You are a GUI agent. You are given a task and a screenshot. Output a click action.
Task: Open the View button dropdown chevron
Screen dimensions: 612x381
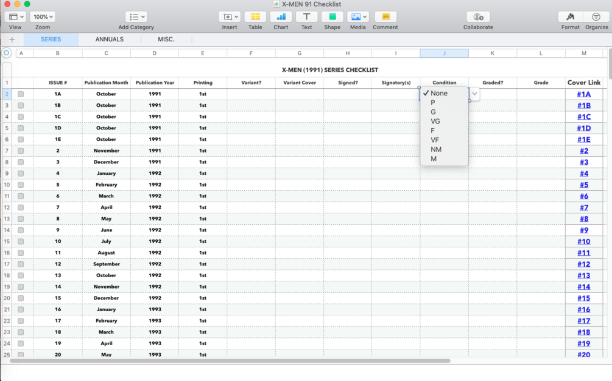tap(22, 17)
